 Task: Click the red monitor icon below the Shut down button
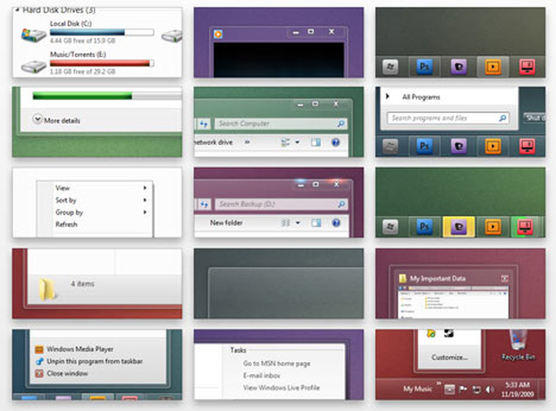pyautogui.click(x=527, y=146)
